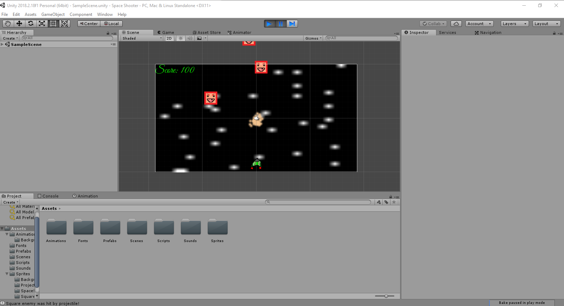
Task: Toggle scene effects image button
Action: [199, 38]
